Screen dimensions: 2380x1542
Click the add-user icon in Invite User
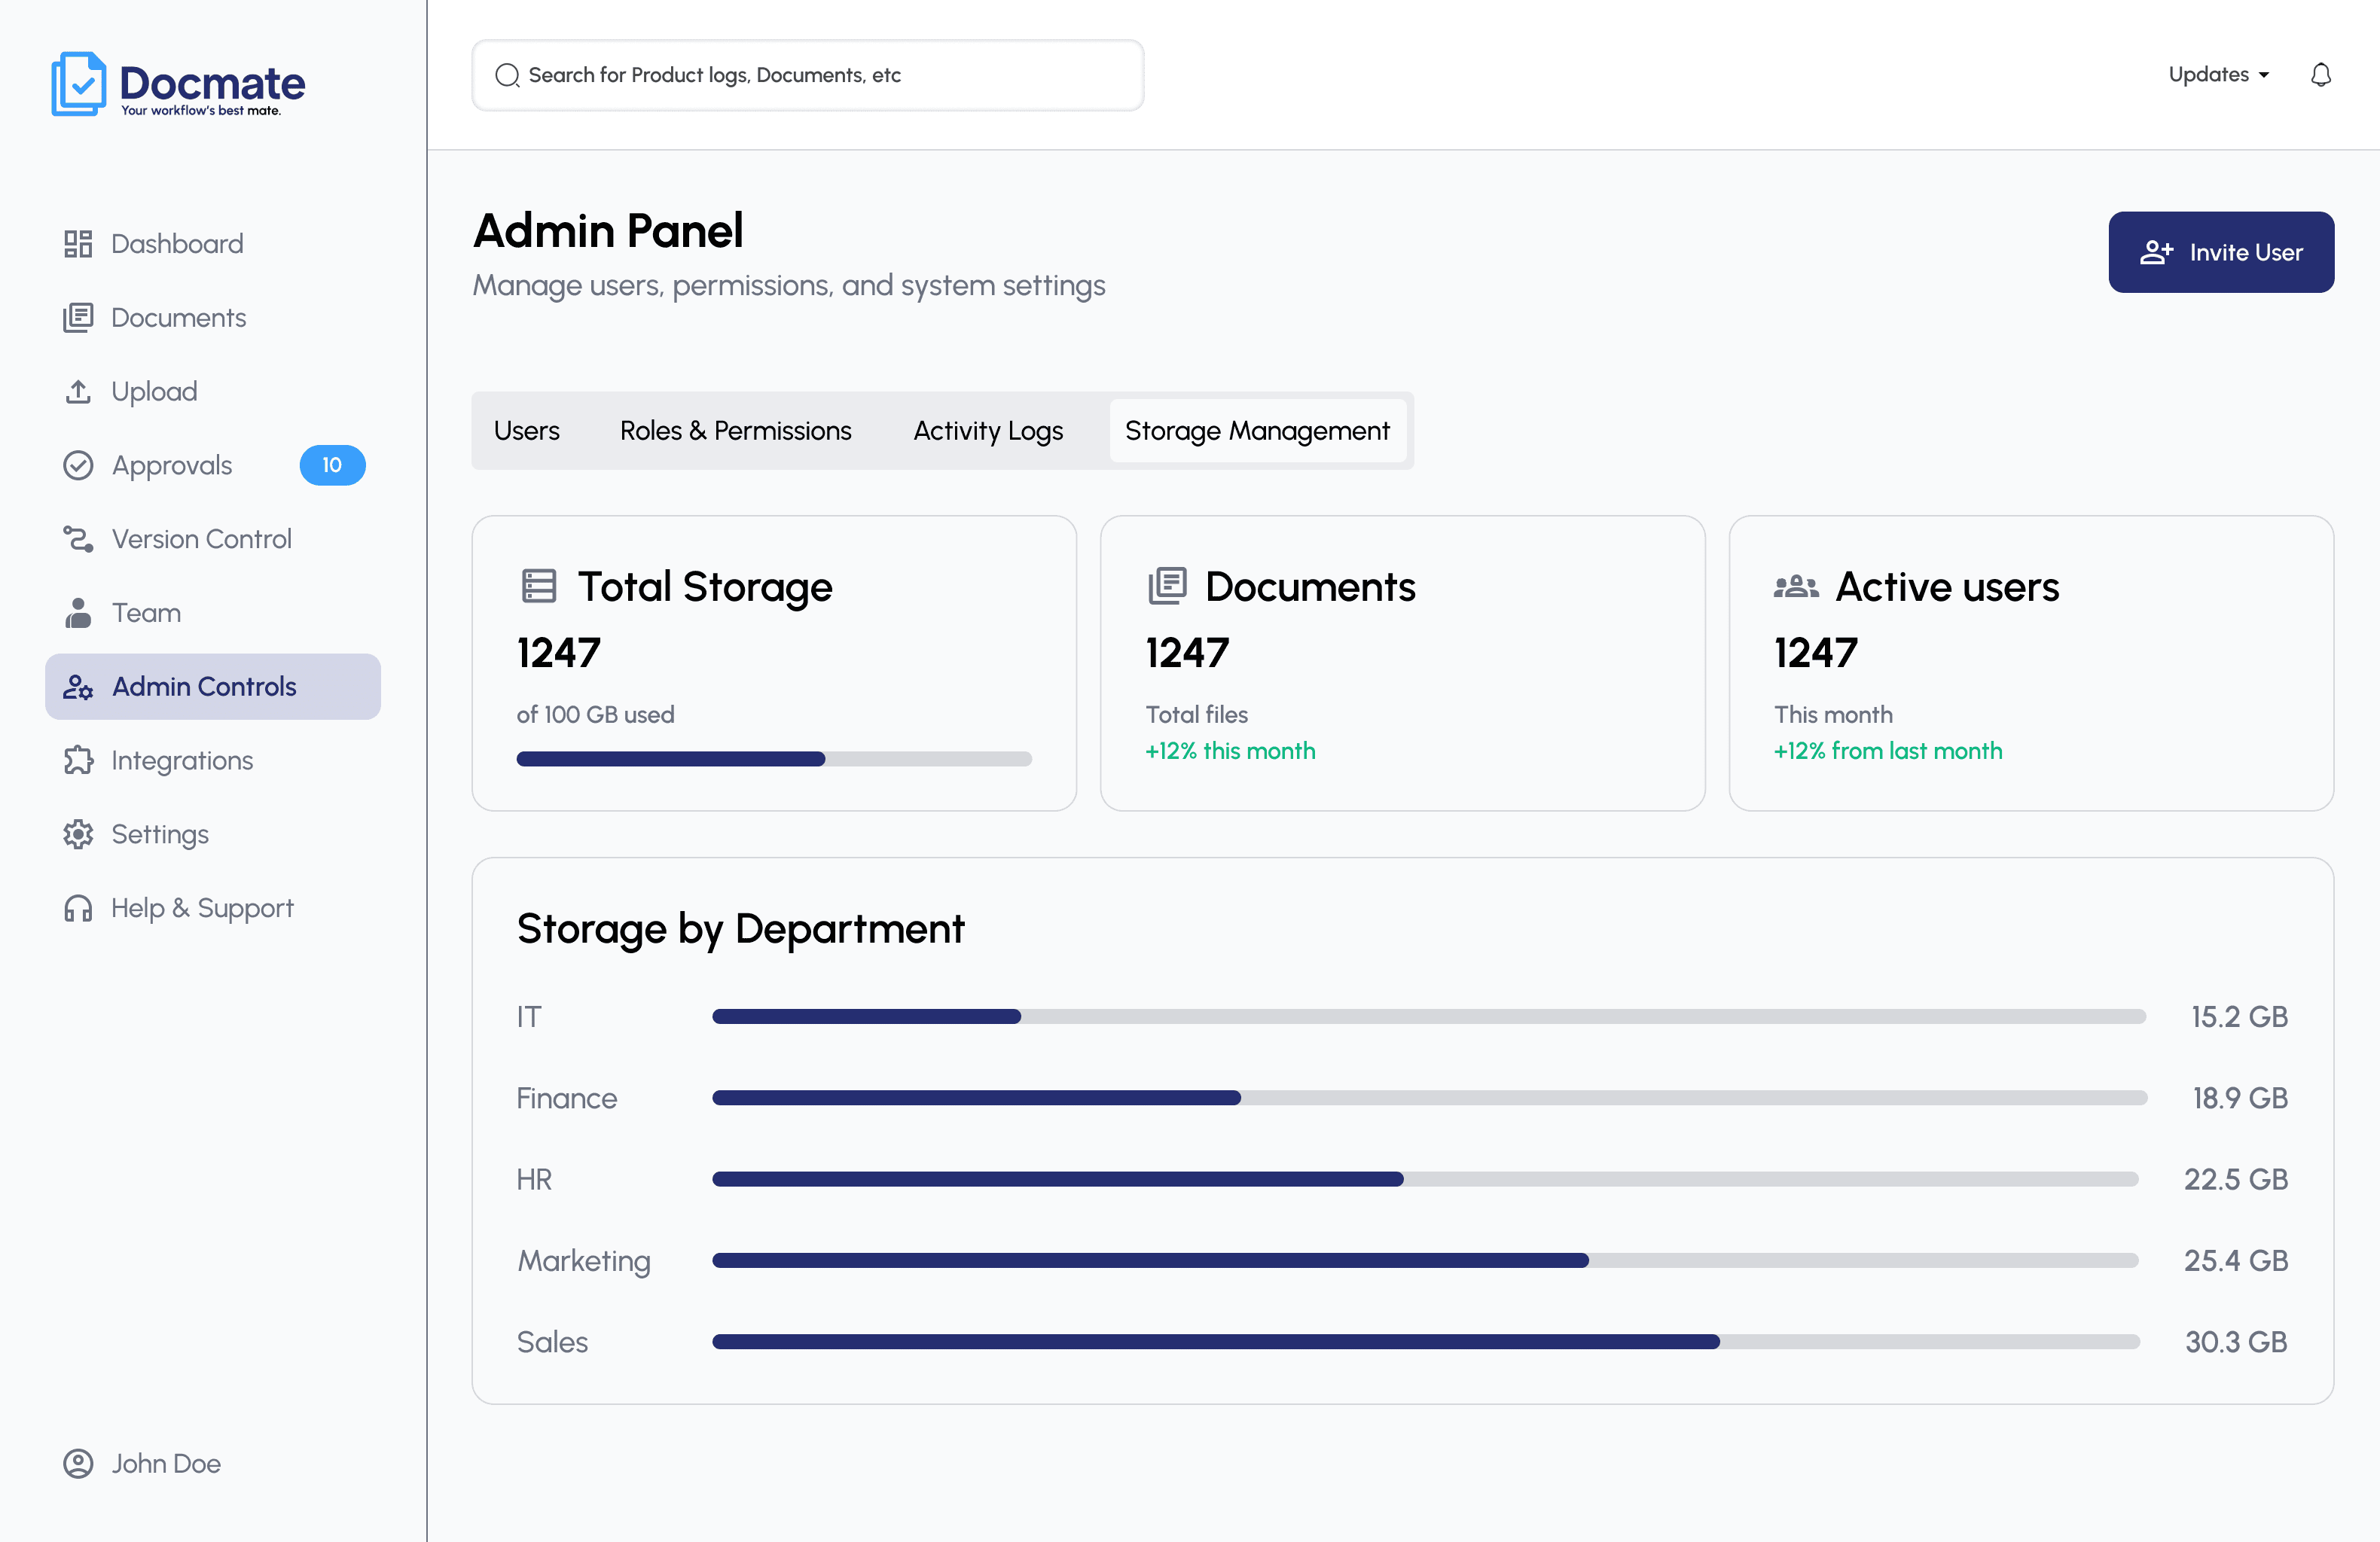click(2156, 252)
